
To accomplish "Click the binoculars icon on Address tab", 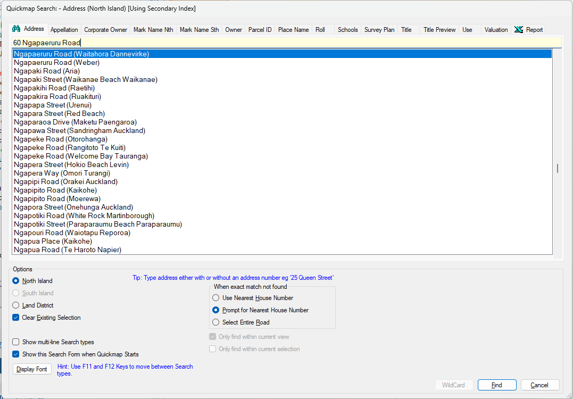I will point(16,29).
